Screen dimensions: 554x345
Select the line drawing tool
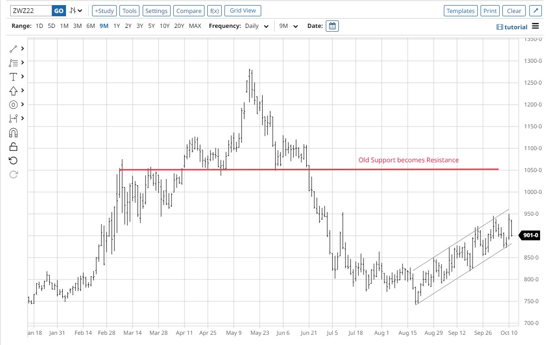pyautogui.click(x=13, y=49)
